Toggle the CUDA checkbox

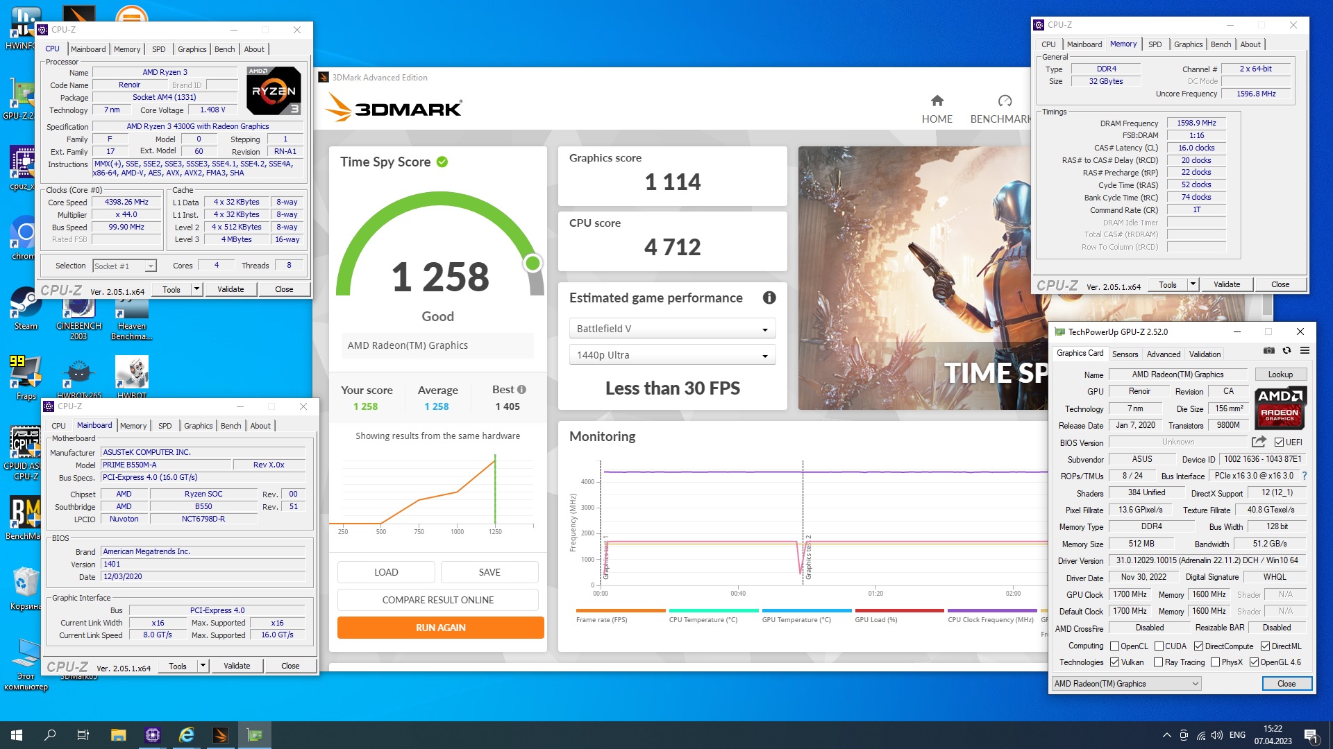point(1159,646)
